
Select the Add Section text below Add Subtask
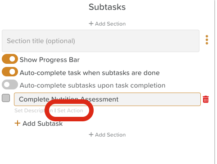110,135
